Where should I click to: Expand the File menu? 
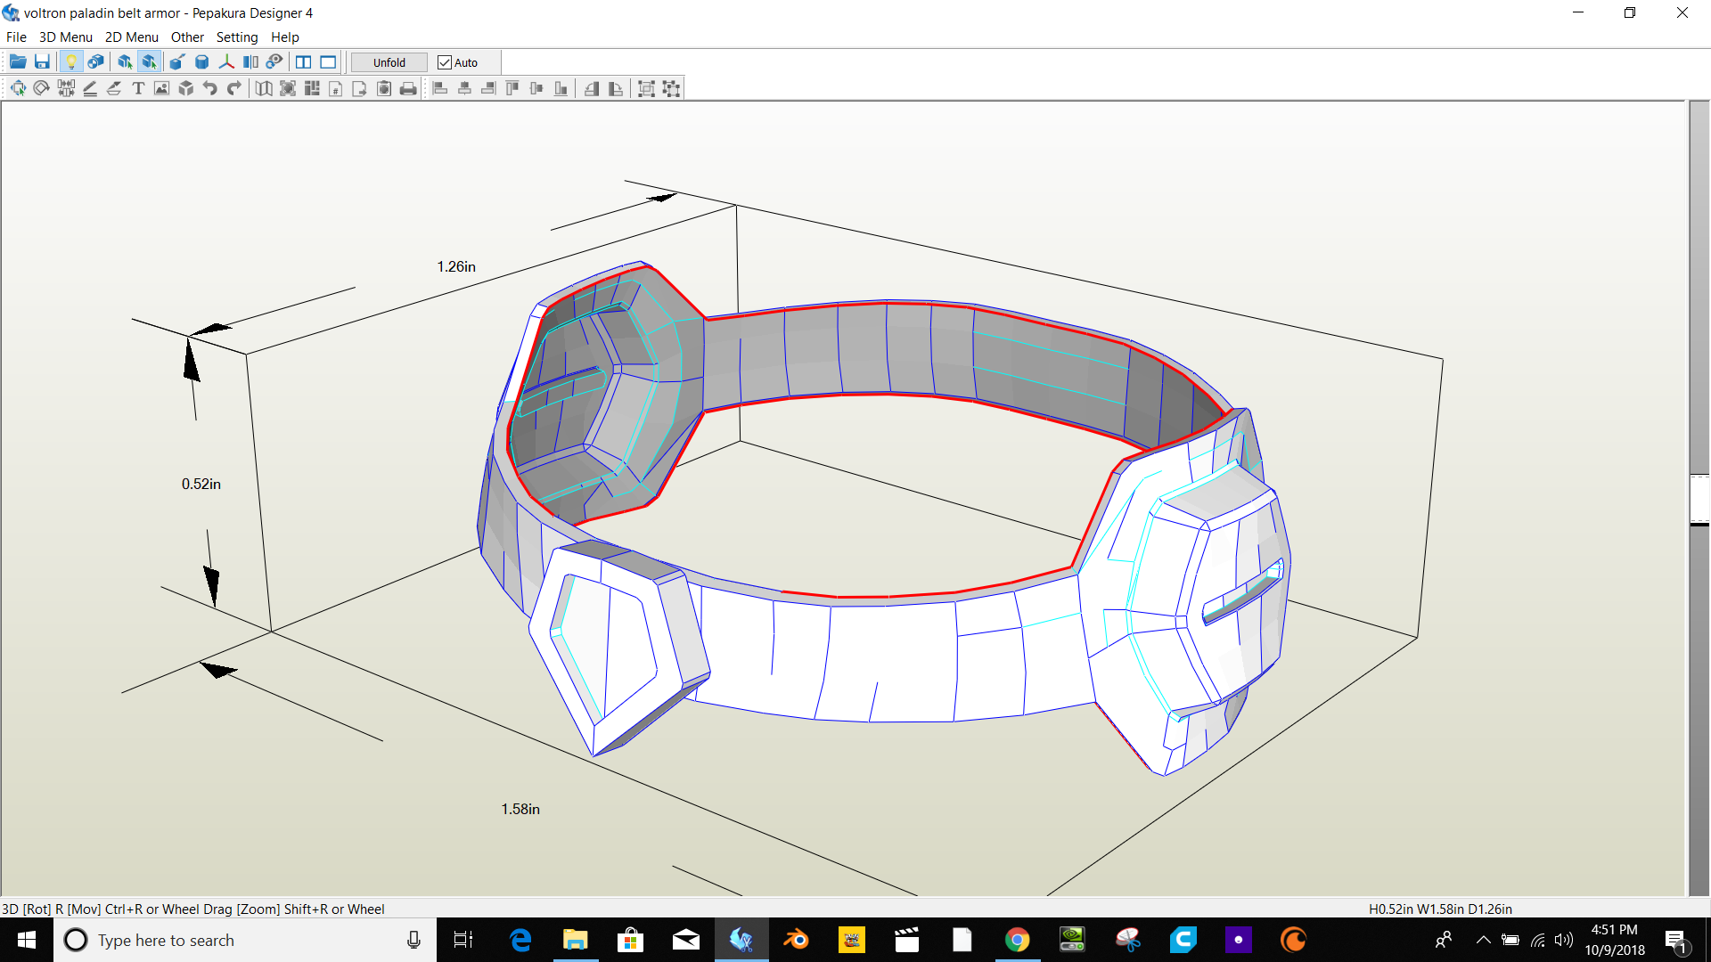(16, 37)
